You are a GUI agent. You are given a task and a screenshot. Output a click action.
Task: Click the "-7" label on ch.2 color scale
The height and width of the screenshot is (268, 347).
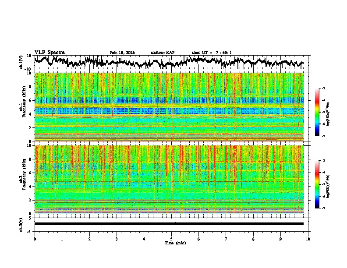[323, 208]
